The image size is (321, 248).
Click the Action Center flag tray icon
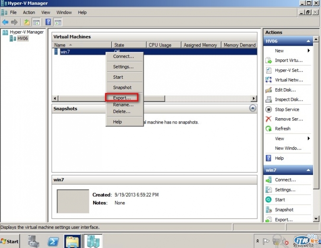click(x=266, y=242)
